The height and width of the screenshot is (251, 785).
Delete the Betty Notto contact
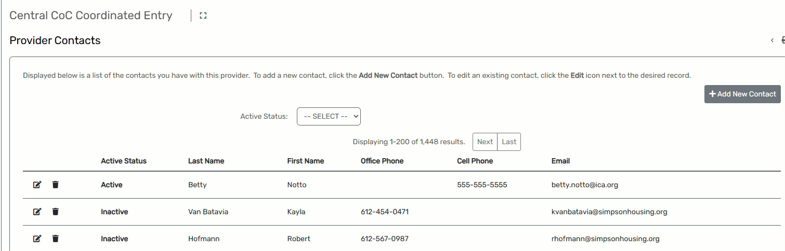[x=56, y=185]
